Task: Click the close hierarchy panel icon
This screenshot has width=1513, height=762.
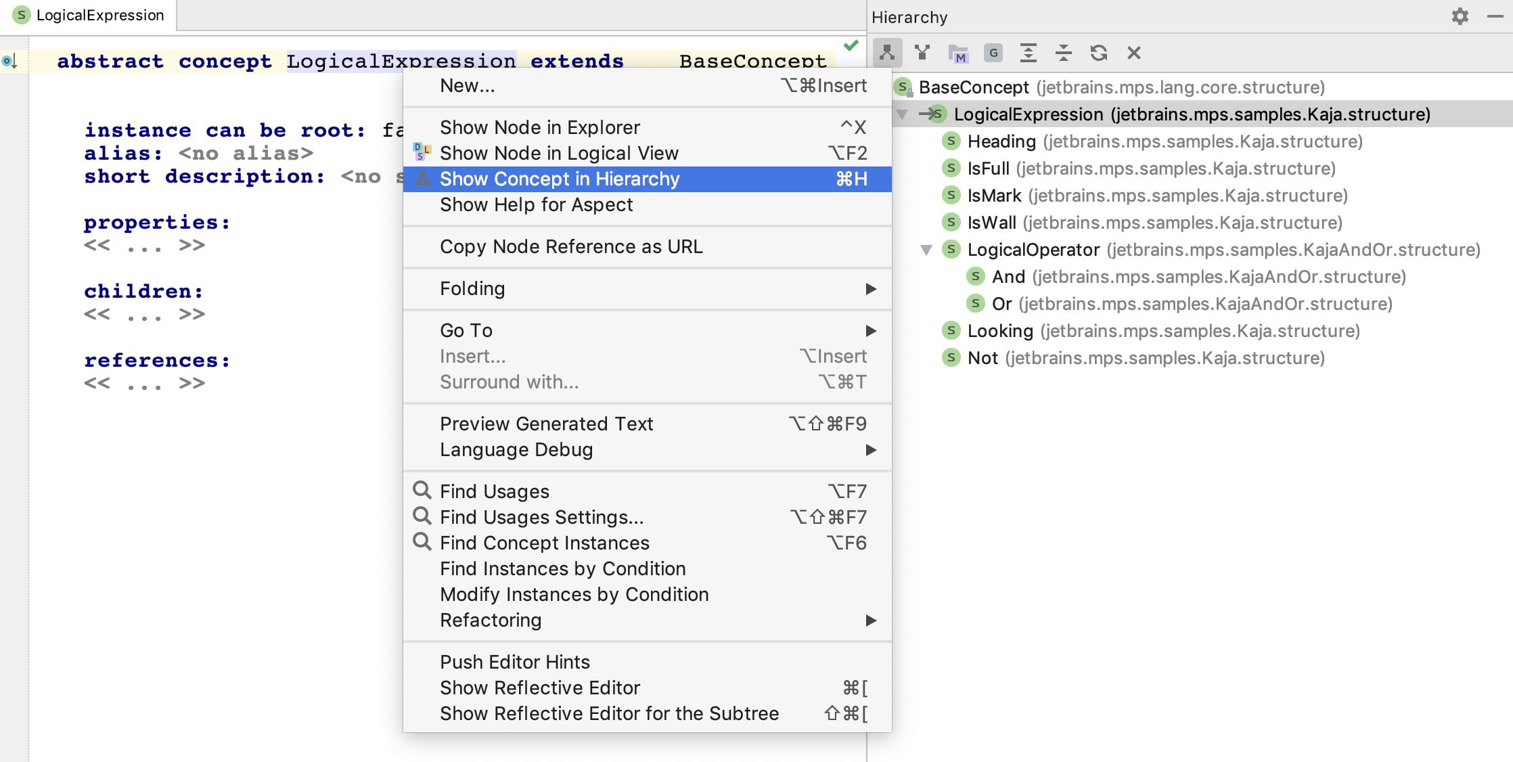Action: [1131, 54]
